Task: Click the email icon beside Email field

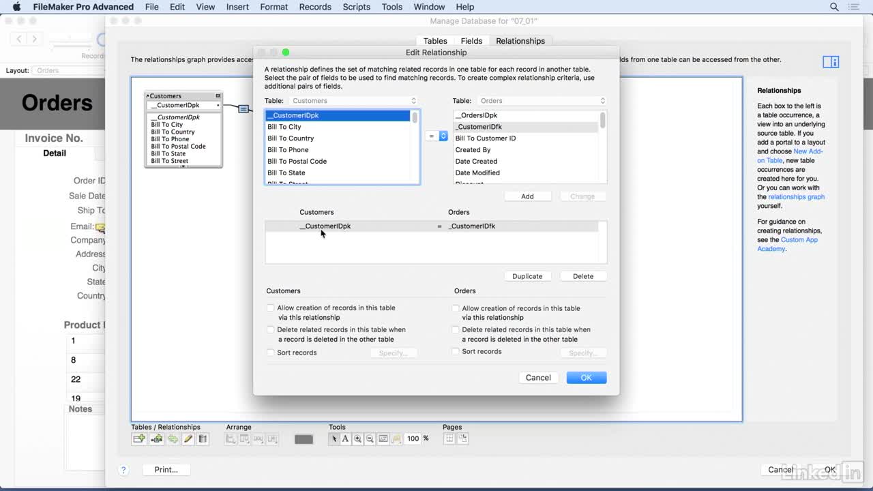Action: tap(100, 228)
